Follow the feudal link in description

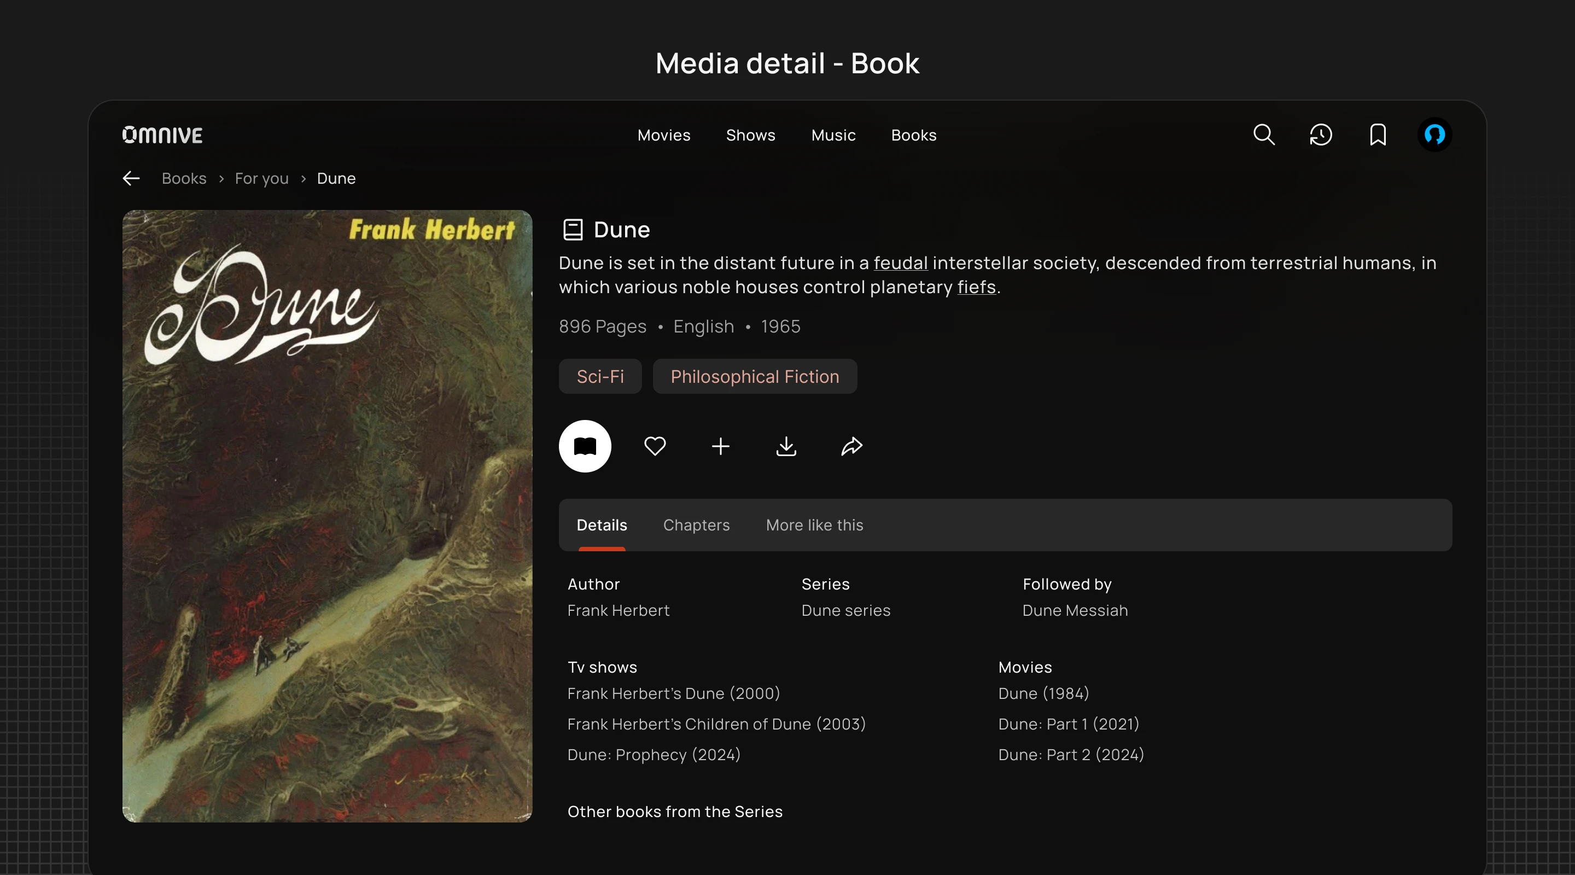[901, 263]
